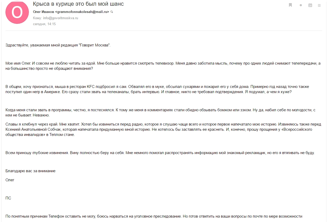
Task: Click the pink sender avatar "O"
Action: point(17,12)
